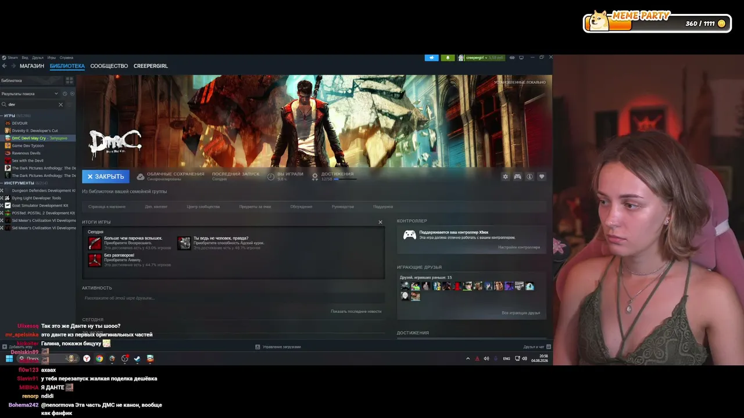Image resolution: width=744 pixels, height=418 pixels.
Task: Open Доп. контент link
Action: [x=156, y=207]
